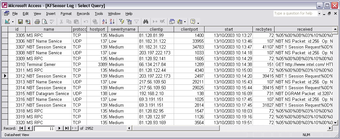Open the View button dropdown arrow

(x=13, y=22)
